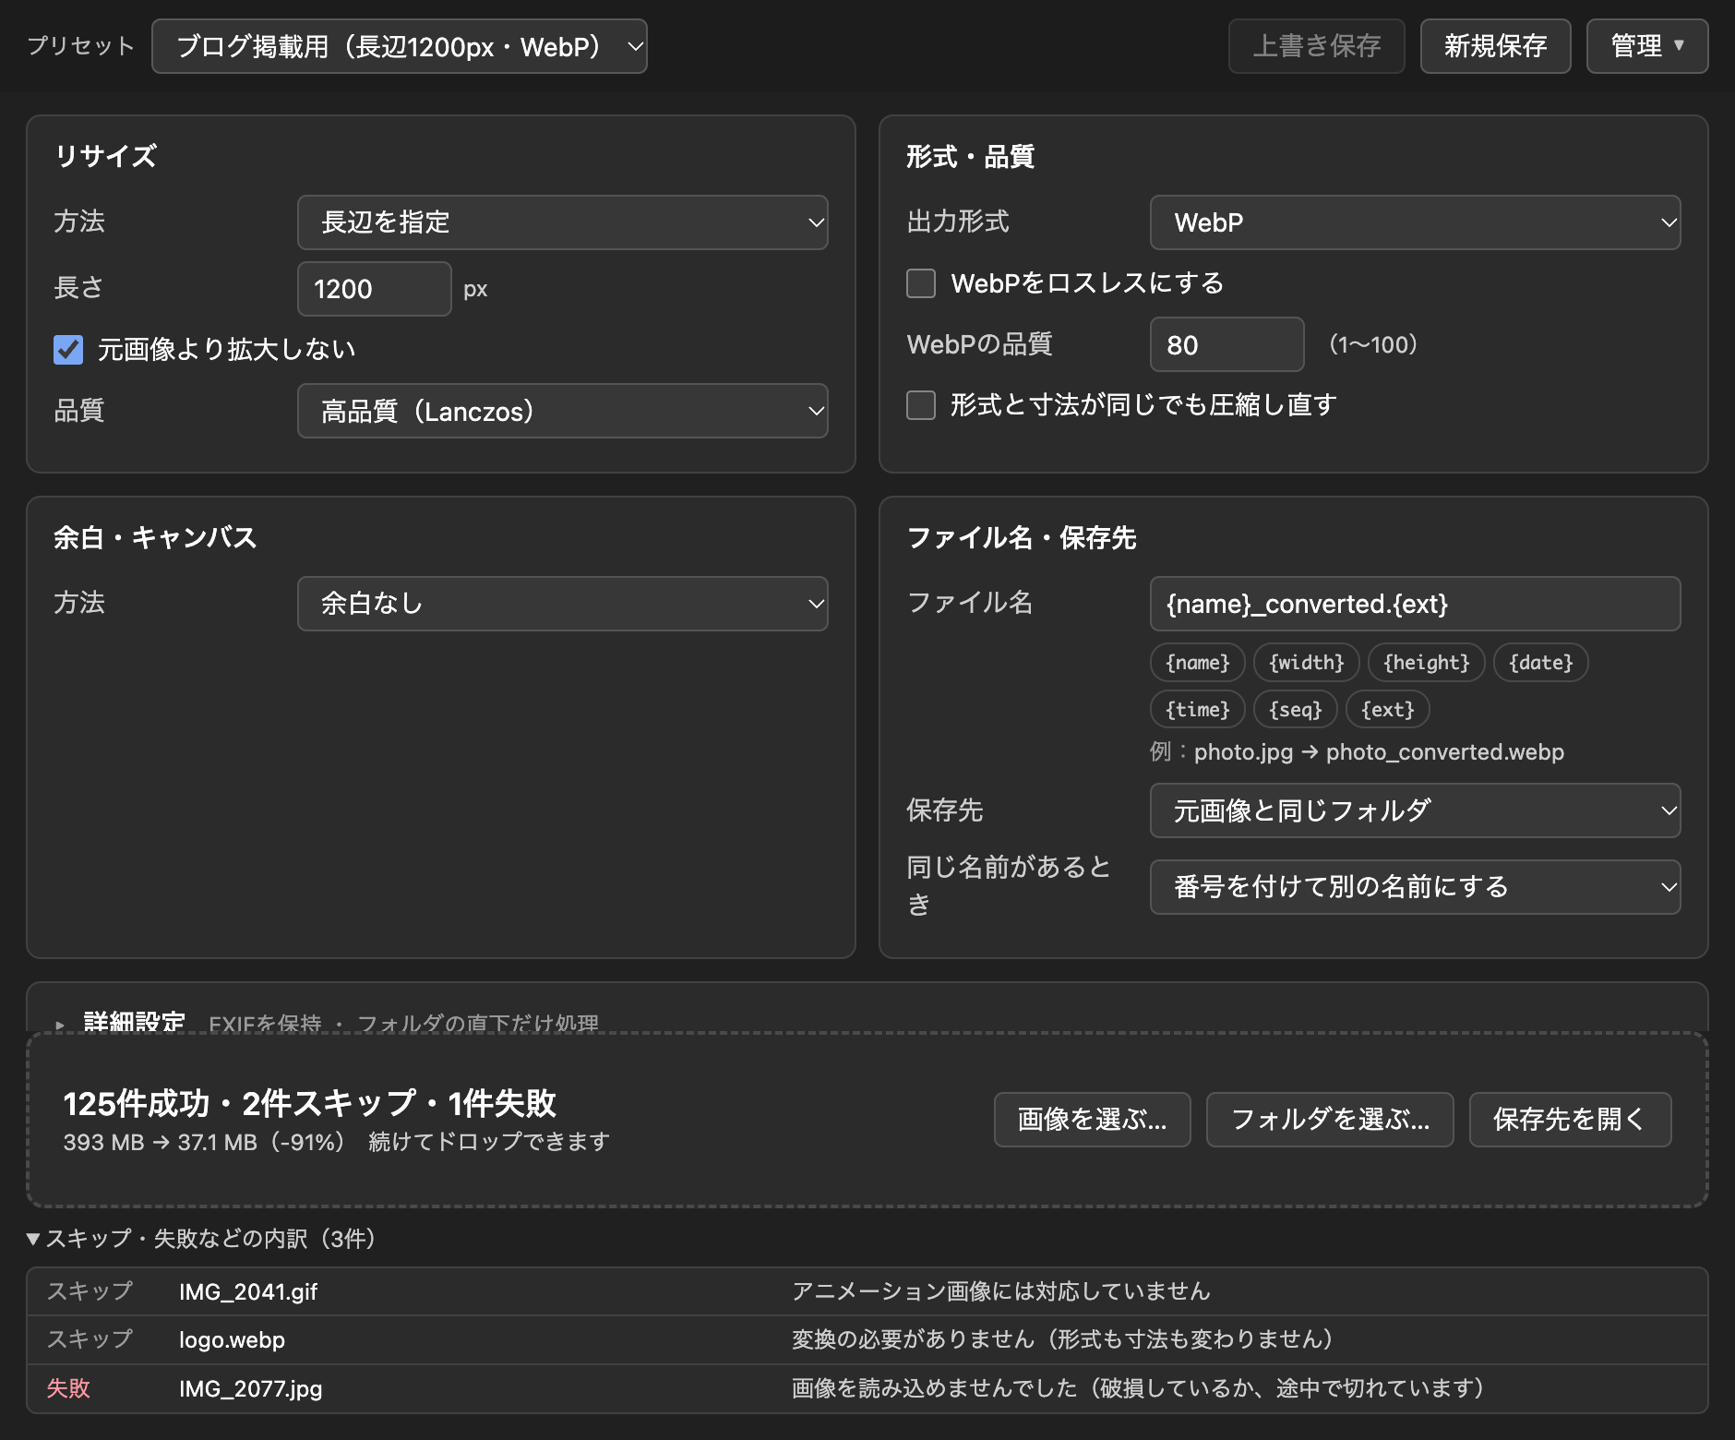This screenshot has width=1735, height=1440.
Task: Select the IMG_2041.gif skipped row
Action: click(x=867, y=1291)
